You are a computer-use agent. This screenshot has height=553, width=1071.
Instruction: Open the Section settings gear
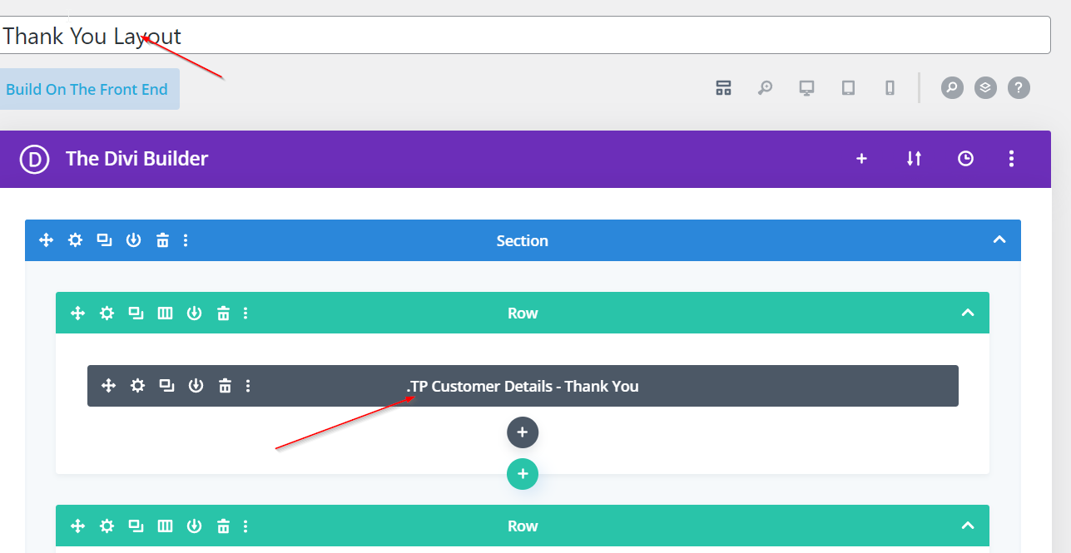coord(75,240)
